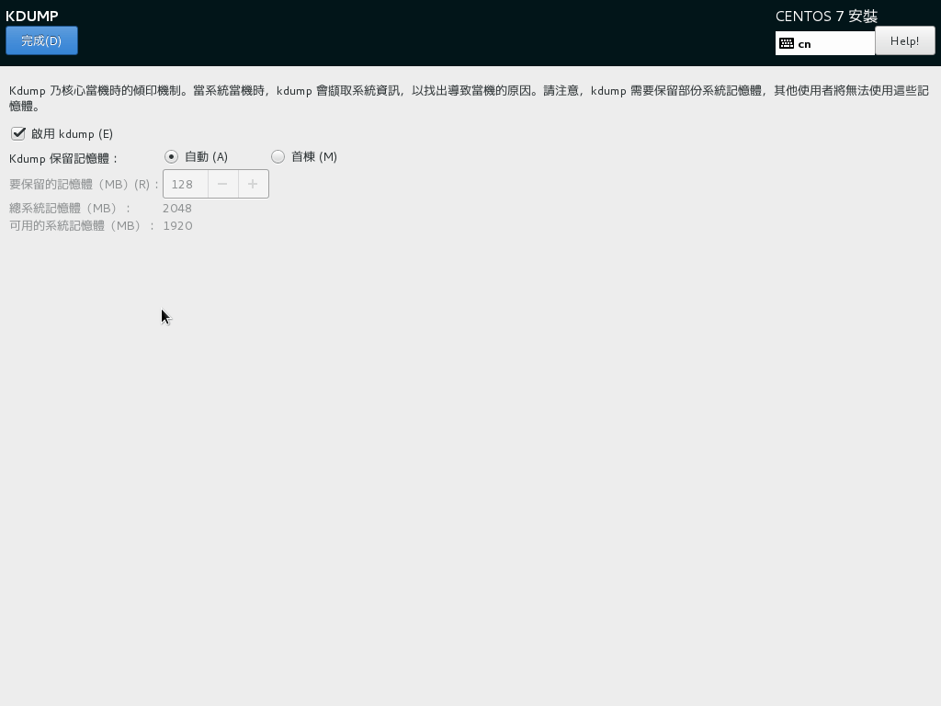The width and height of the screenshot is (941, 706).
Task: Toggle the kdump activation checkbox off
Action: (19, 133)
